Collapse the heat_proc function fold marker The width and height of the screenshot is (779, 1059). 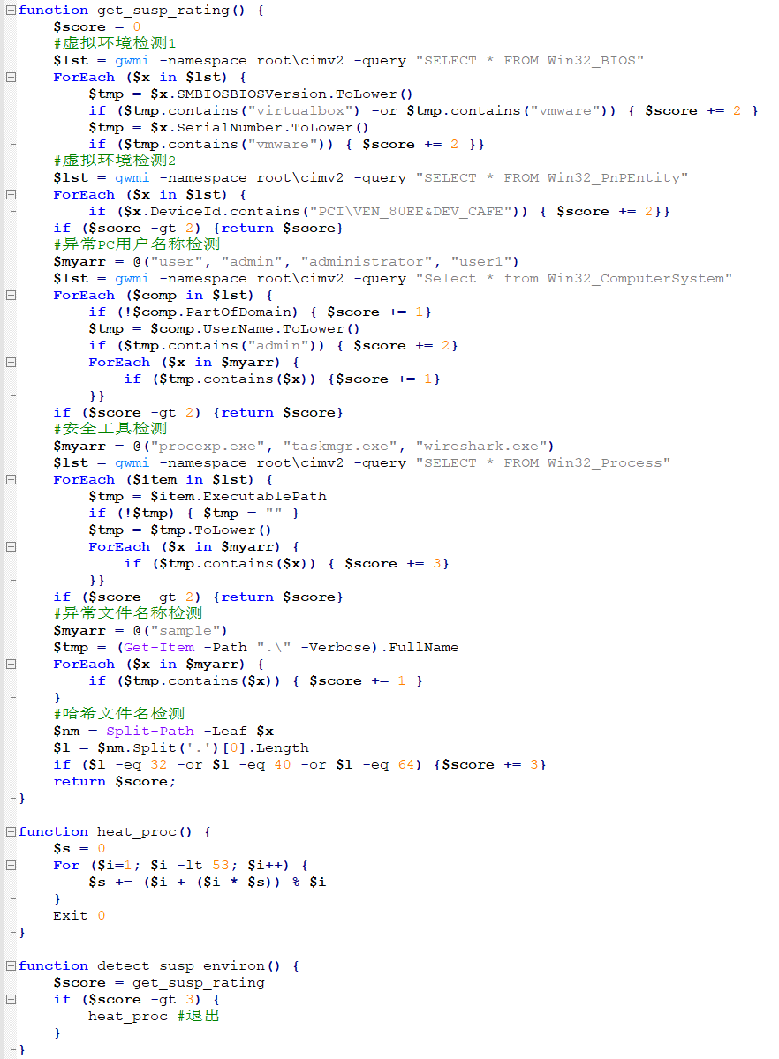[11, 831]
